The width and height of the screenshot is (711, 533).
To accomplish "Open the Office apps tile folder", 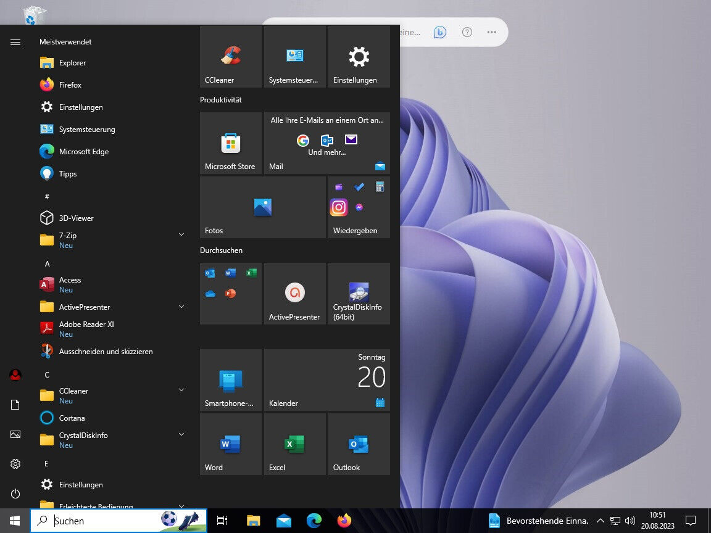I will tap(231, 294).
